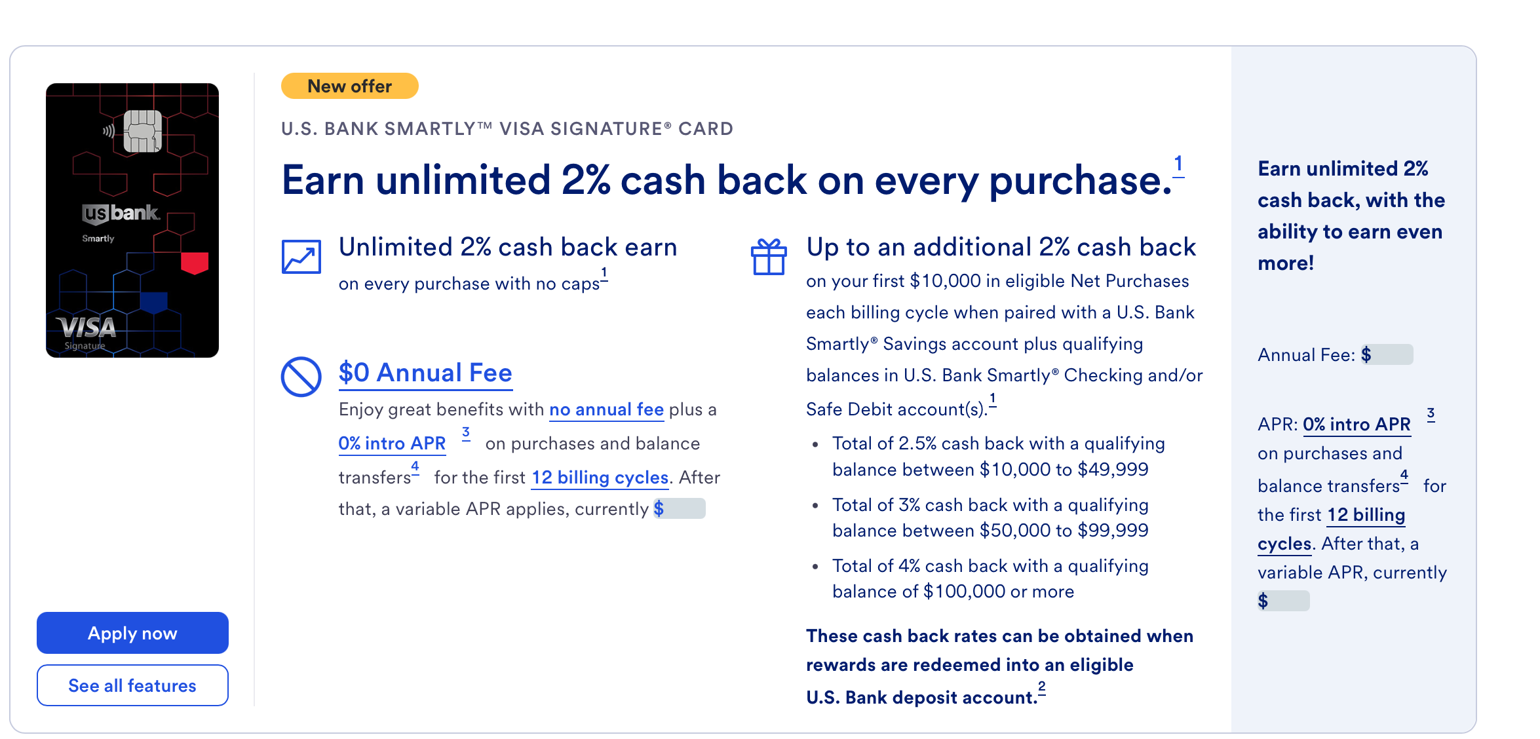Click the 12 billing cycles link in center column
The width and height of the screenshot is (1540, 739).
(600, 478)
